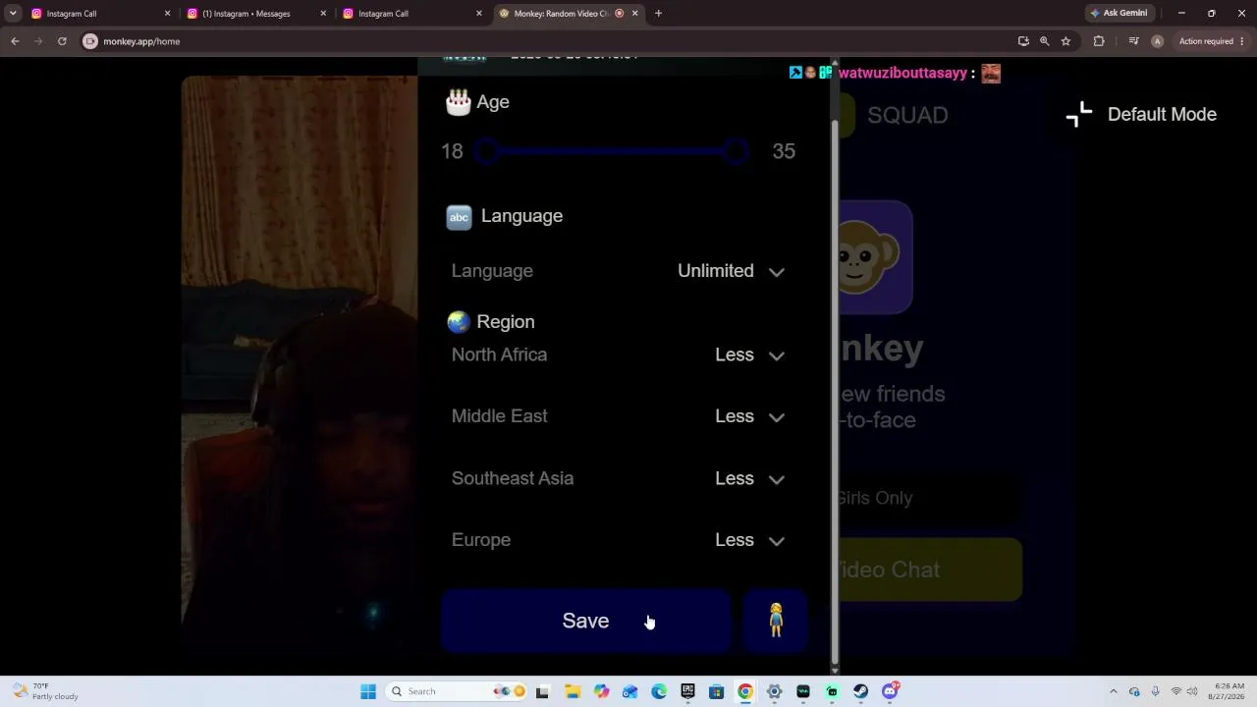Open Outlook from the taskbar
The image size is (1257, 707).
click(629, 691)
